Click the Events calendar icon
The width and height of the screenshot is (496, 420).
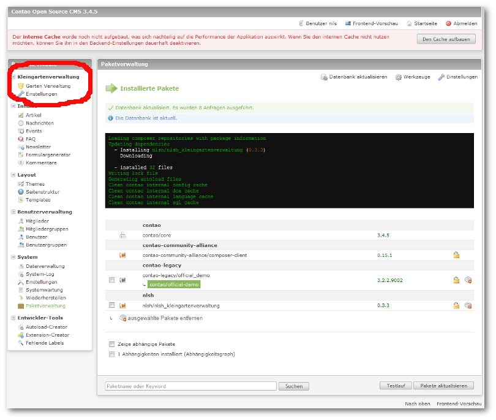(x=21, y=131)
